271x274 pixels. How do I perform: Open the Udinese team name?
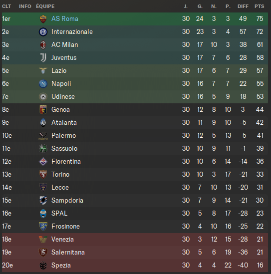pos(63,97)
